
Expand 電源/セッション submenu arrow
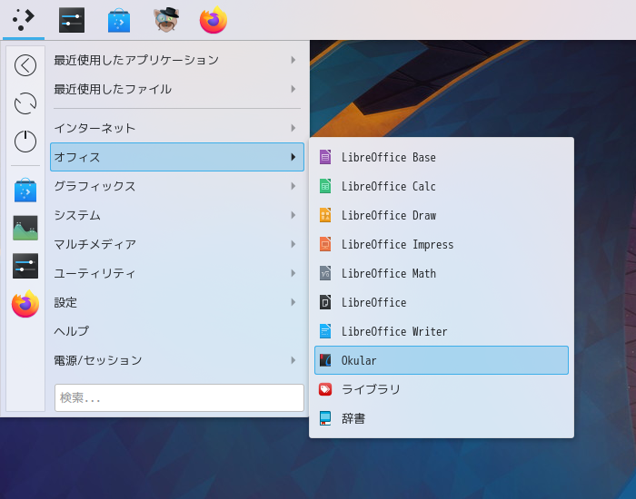point(293,360)
